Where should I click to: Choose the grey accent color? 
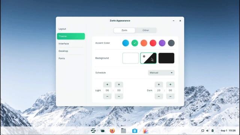coord(171,43)
